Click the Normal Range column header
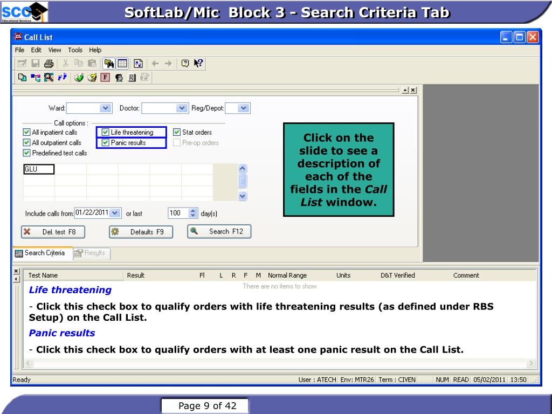 coord(287,275)
